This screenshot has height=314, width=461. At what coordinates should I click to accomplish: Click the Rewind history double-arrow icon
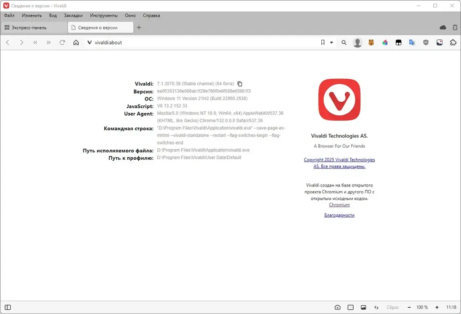(35, 43)
